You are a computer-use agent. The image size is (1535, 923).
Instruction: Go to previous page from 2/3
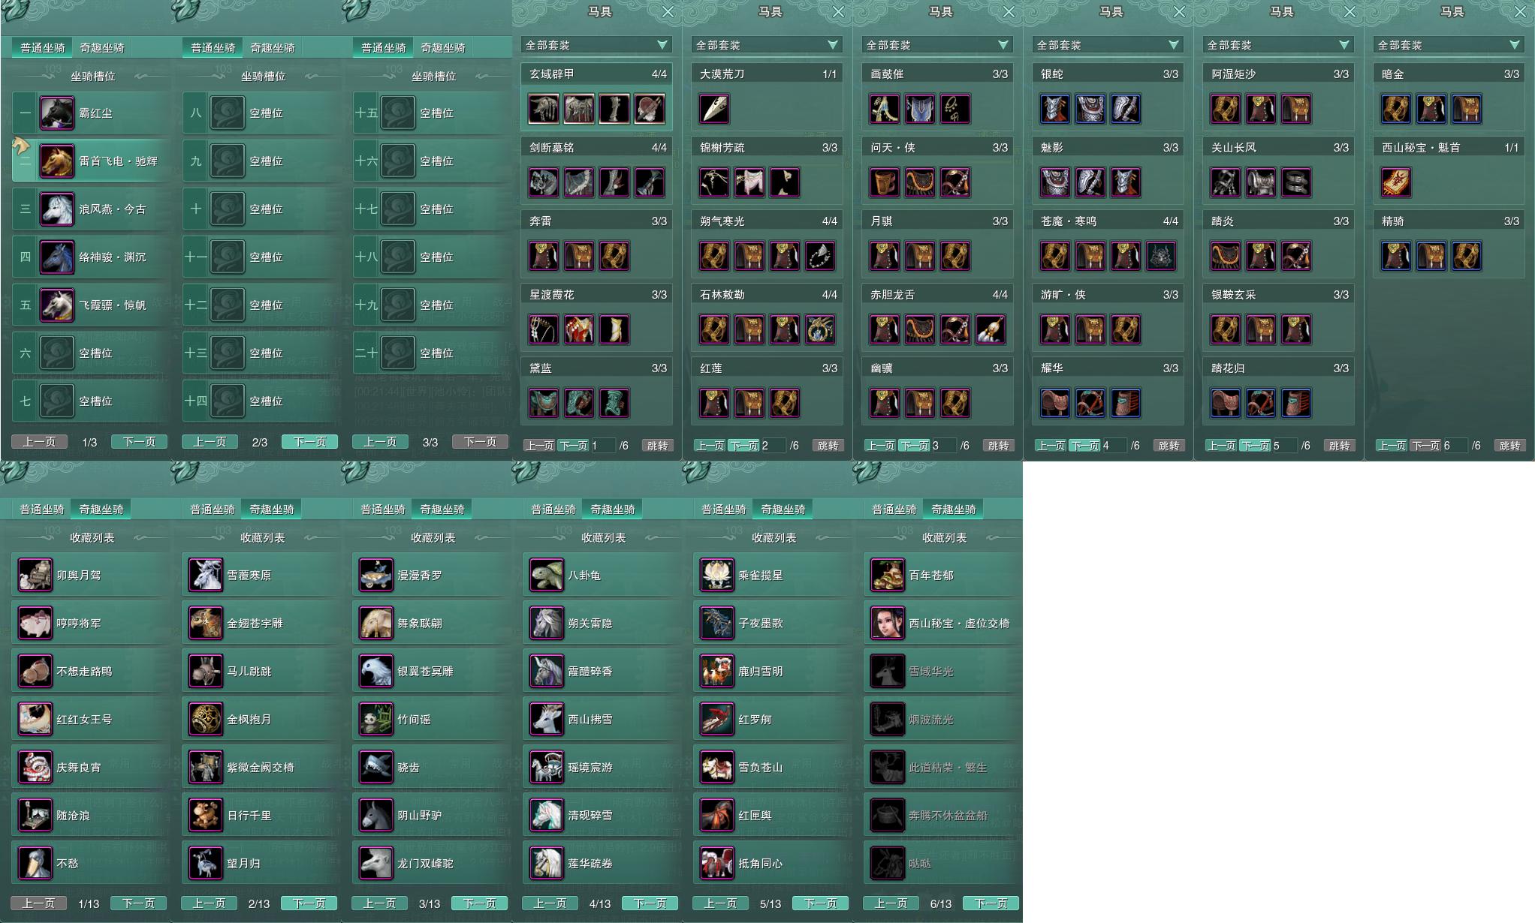[x=210, y=442]
